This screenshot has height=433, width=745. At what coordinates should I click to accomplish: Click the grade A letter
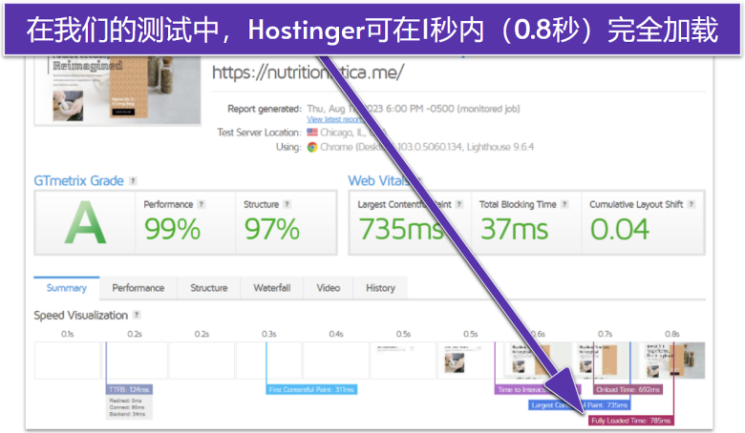[85, 223]
